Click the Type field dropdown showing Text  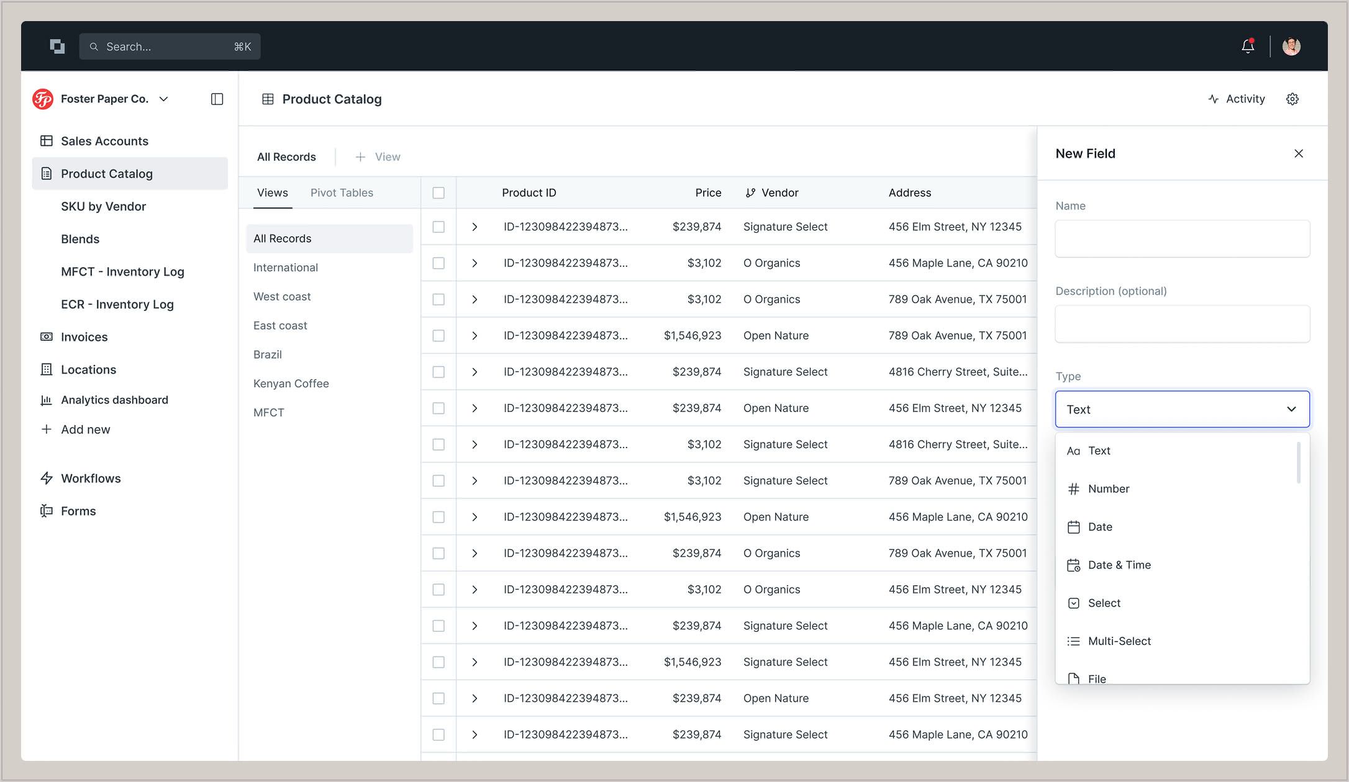[1182, 409]
